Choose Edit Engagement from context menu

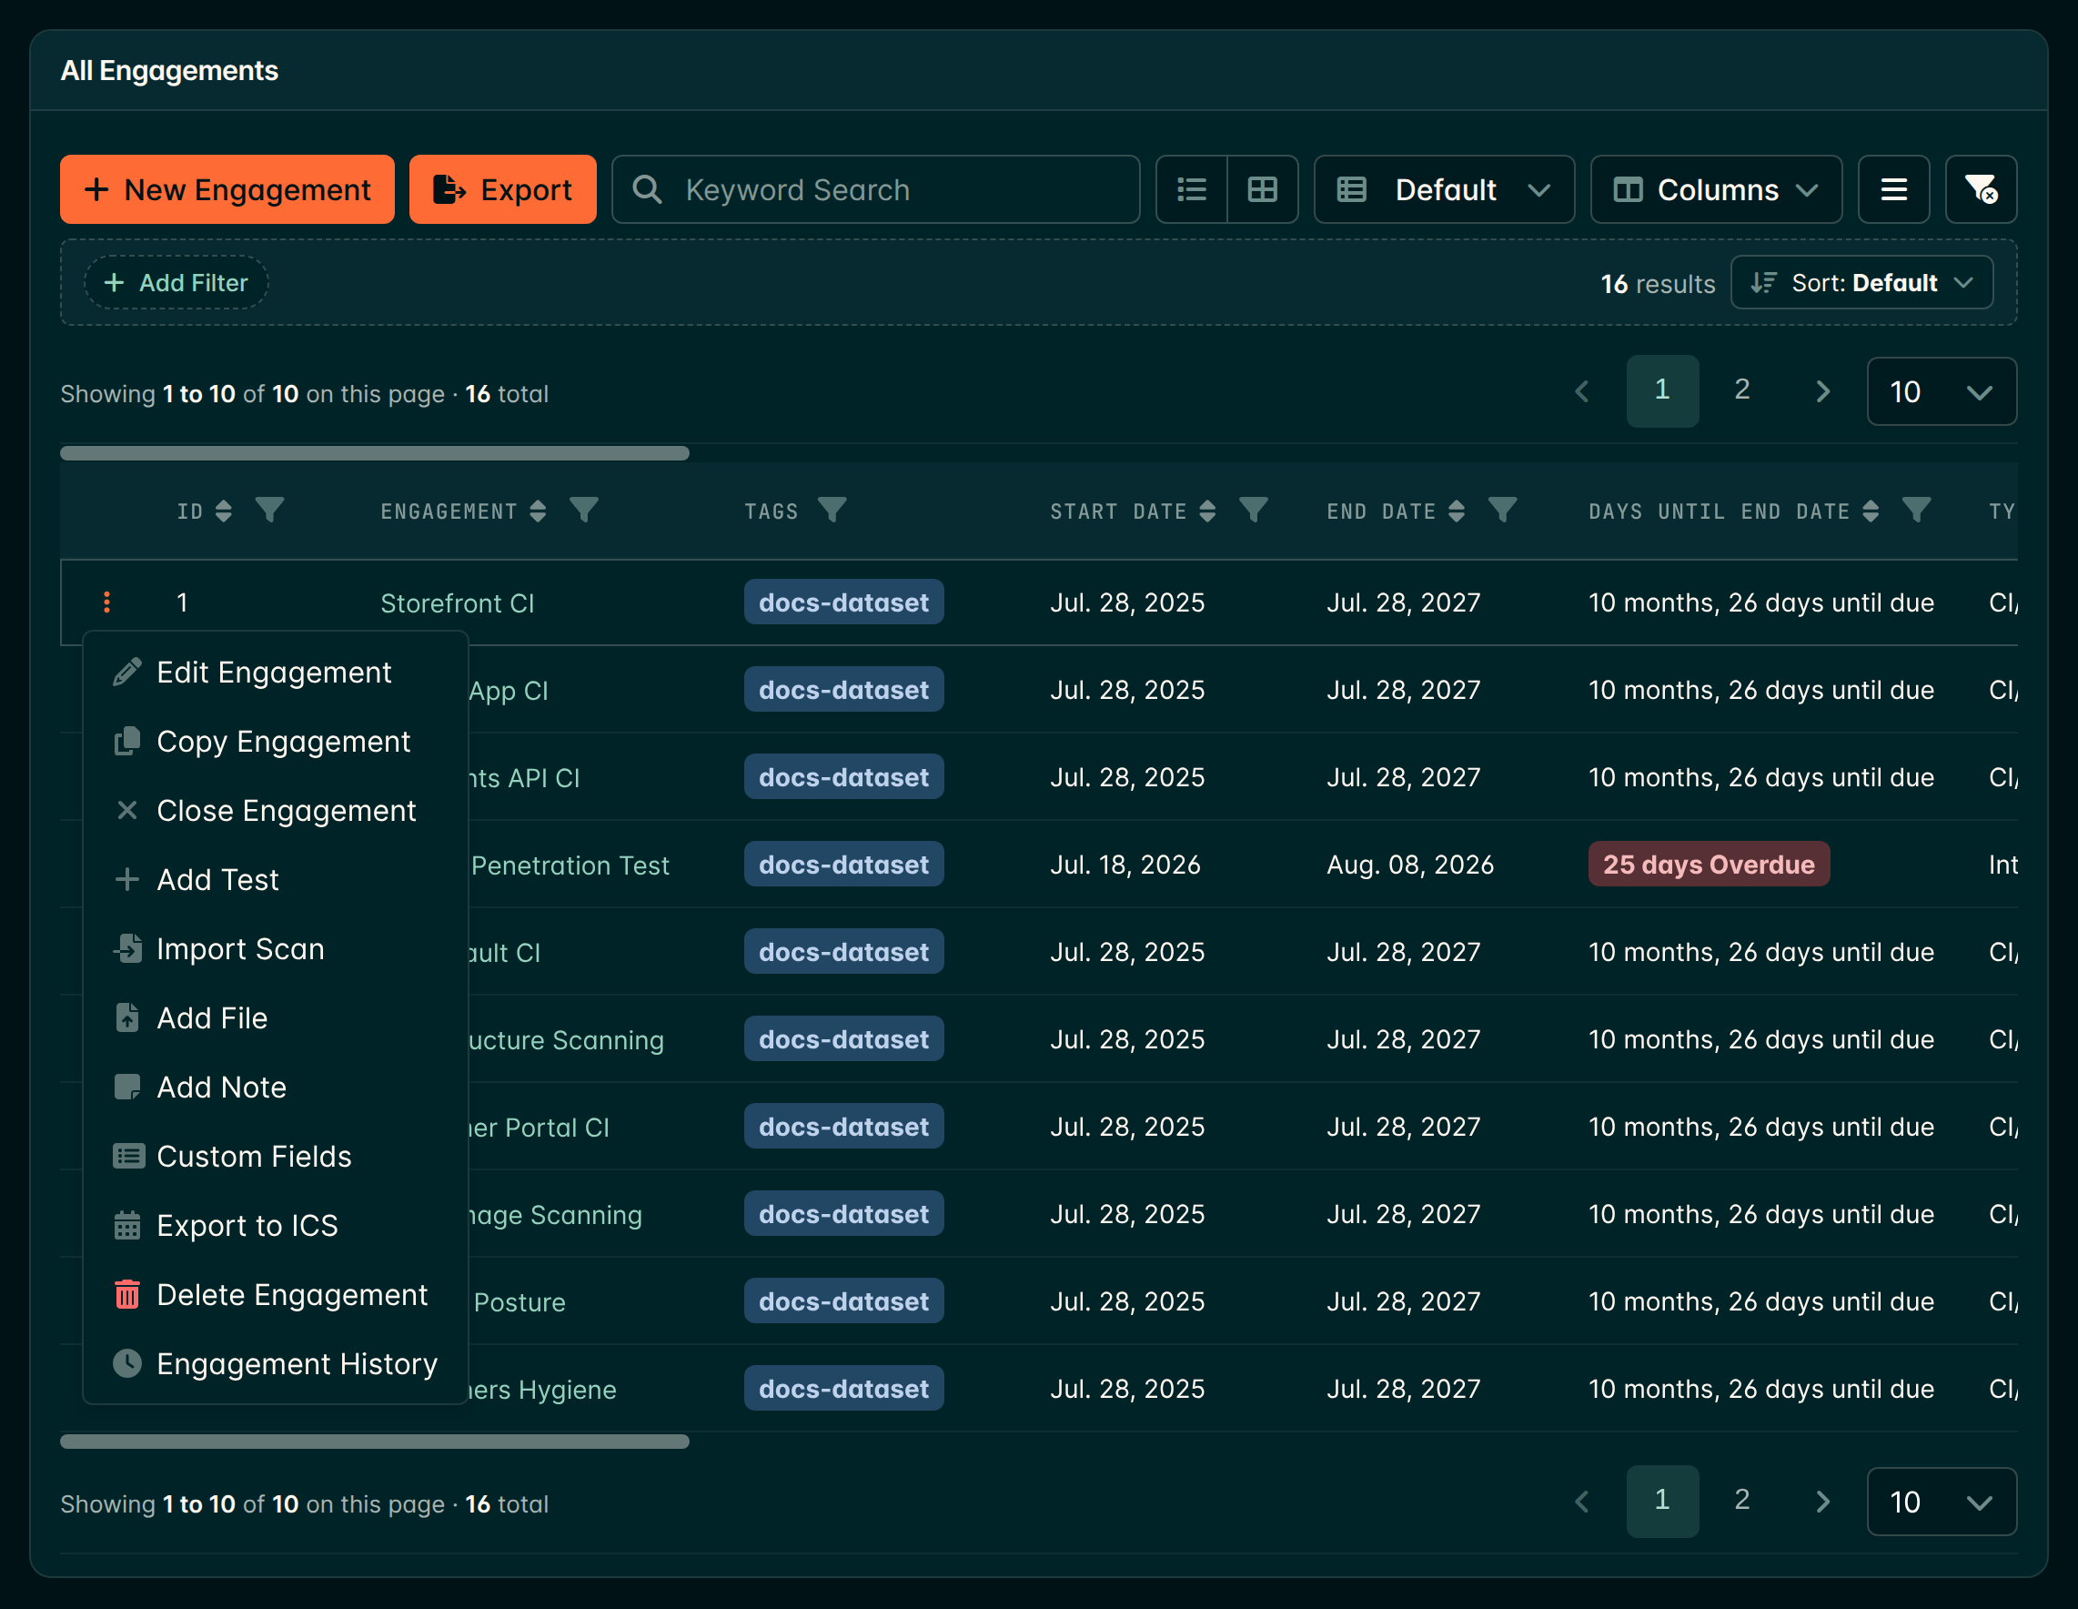tap(275, 672)
